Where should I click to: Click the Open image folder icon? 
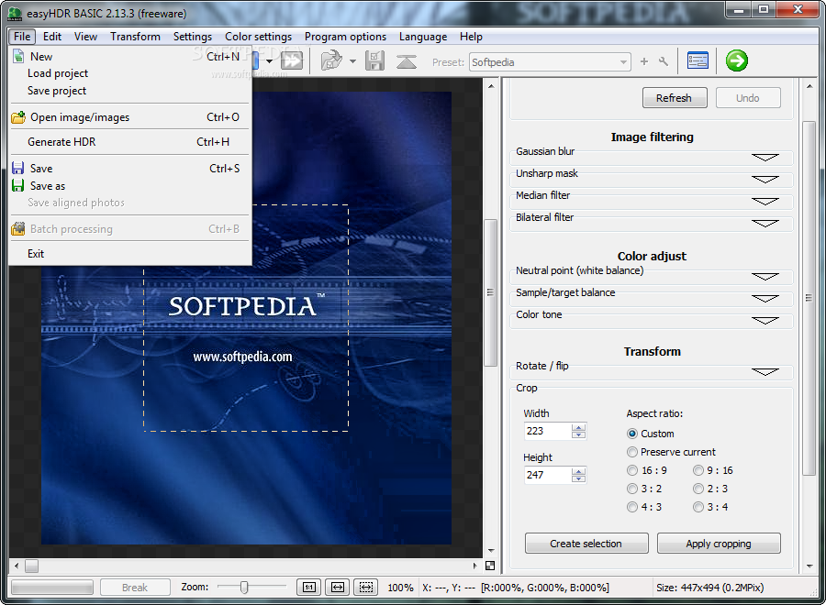pyautogui.click(x=18, y=117)
